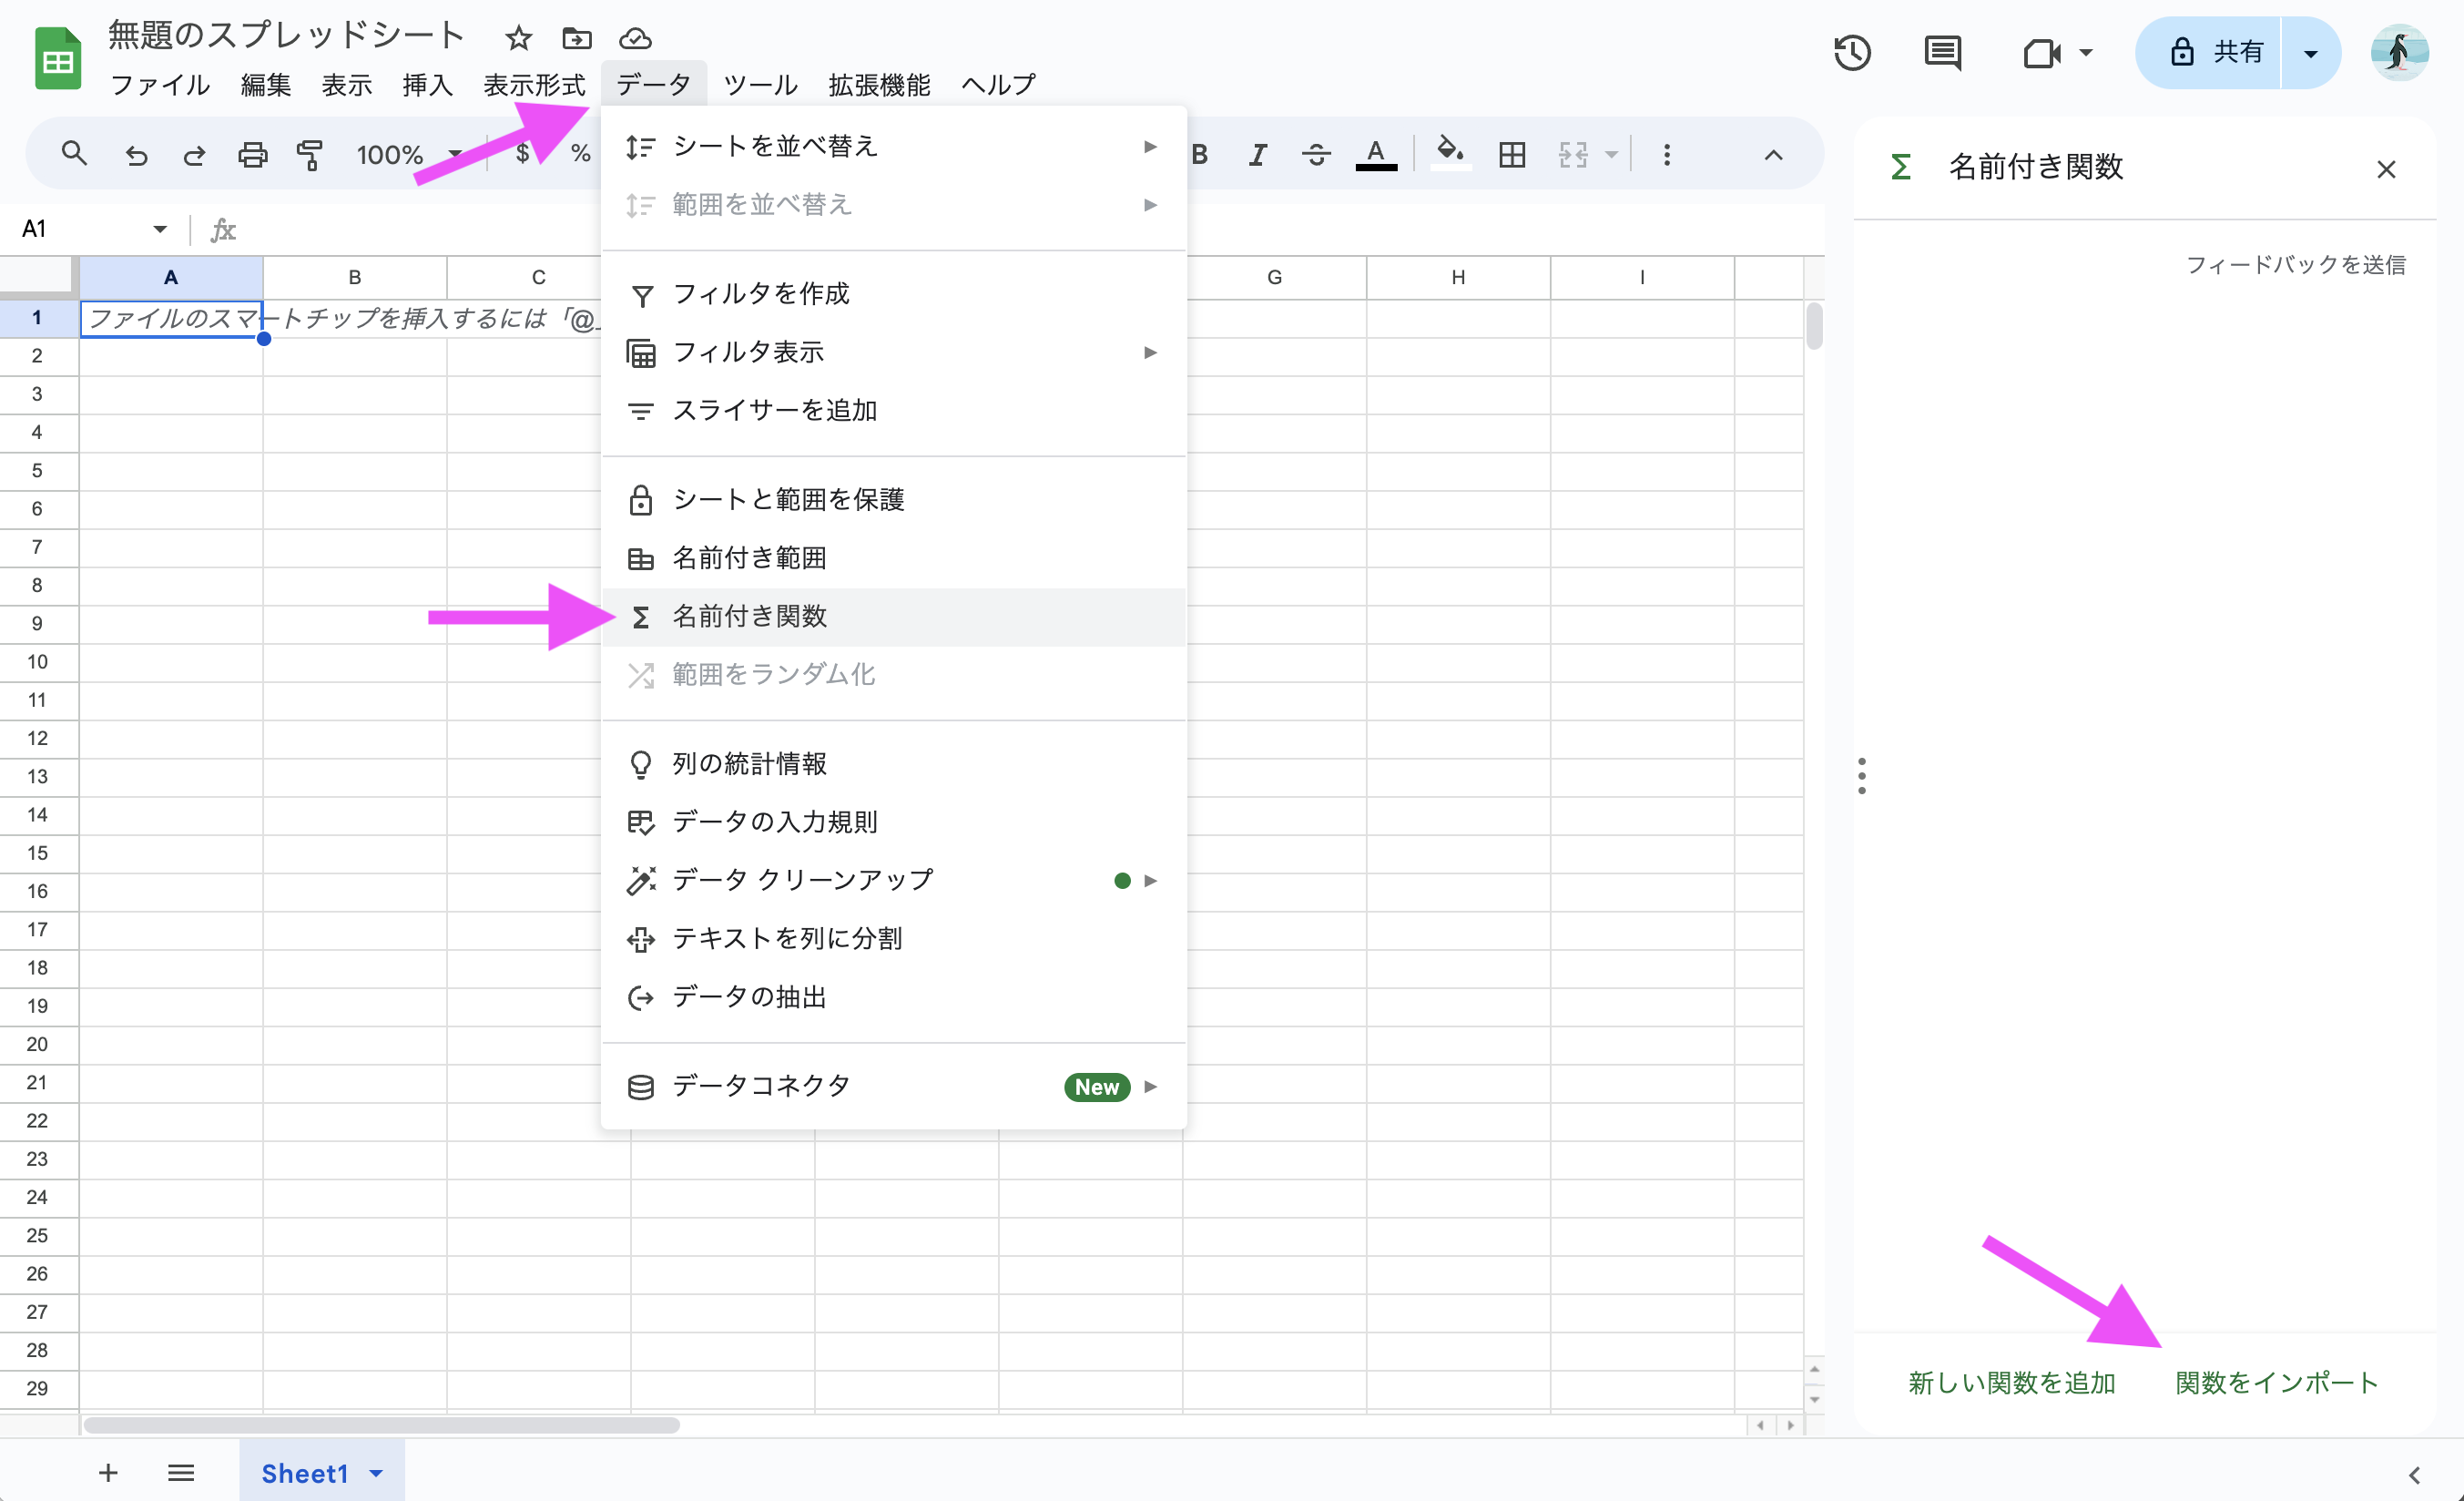
Task: Click the undo arrow icon
Action: (136, 155)
